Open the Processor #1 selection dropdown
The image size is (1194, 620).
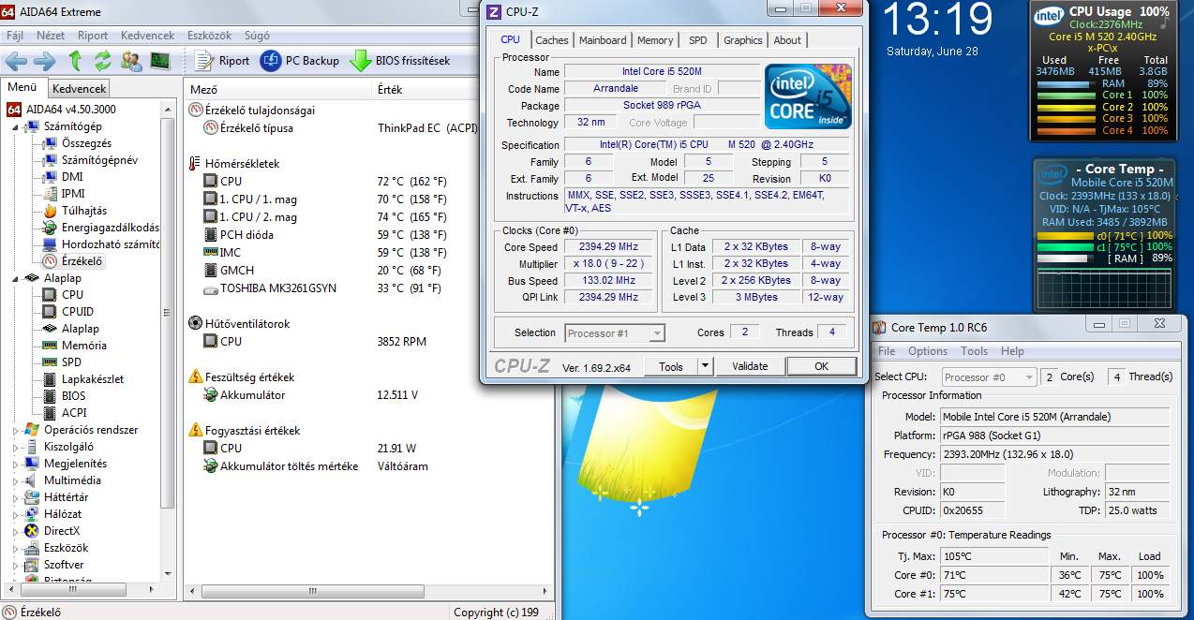click(615, 333)
